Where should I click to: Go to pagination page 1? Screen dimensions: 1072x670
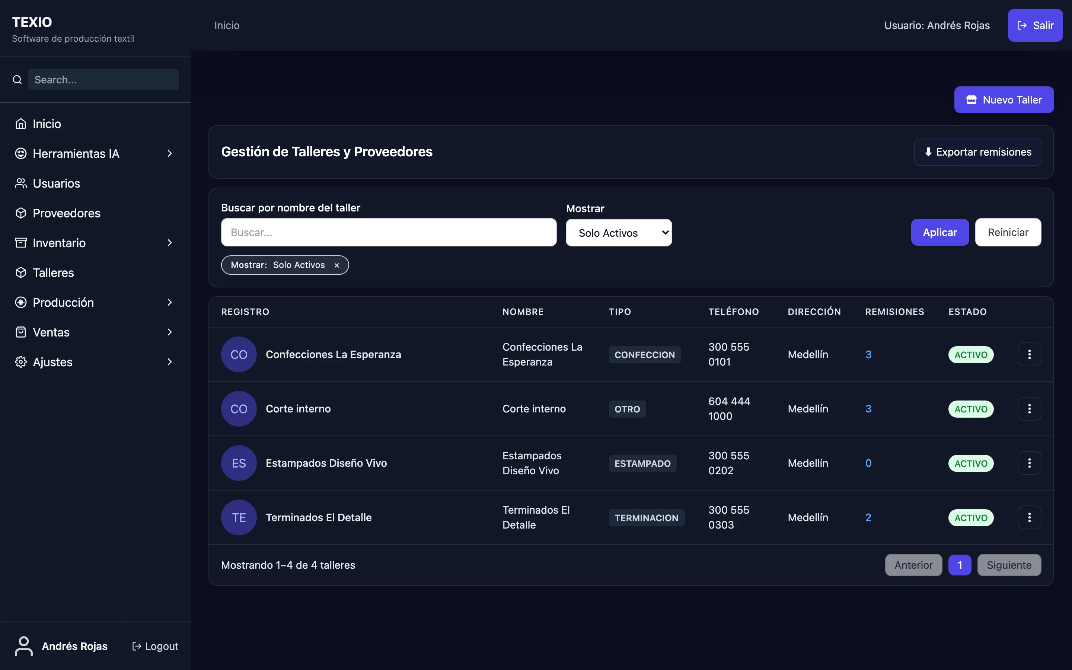pos(960,565)
